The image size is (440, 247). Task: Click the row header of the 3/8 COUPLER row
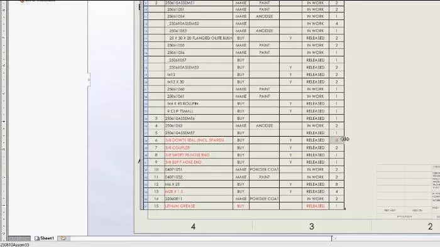click(146, 147)
